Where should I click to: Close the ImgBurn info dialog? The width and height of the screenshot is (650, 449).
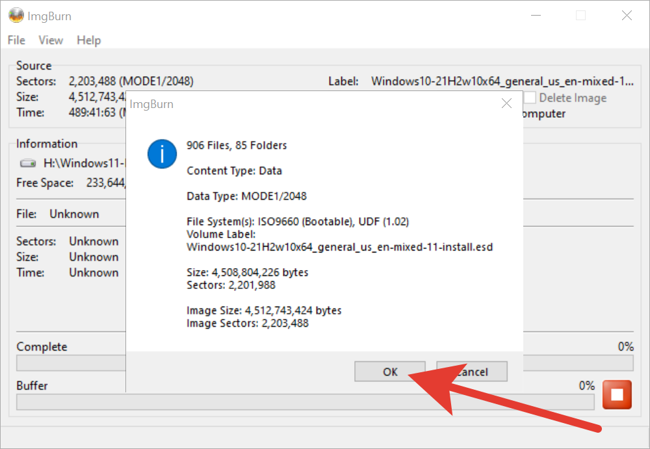coord(506,103)
